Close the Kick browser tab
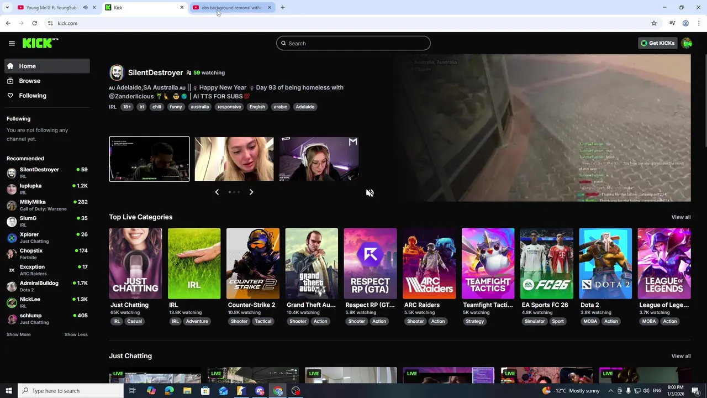The height and width of the screenshot is (398, 707). tap(182, 8)
